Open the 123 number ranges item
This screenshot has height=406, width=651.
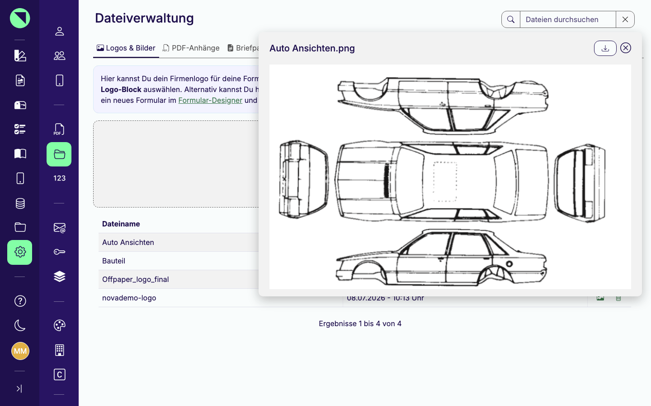59,178
